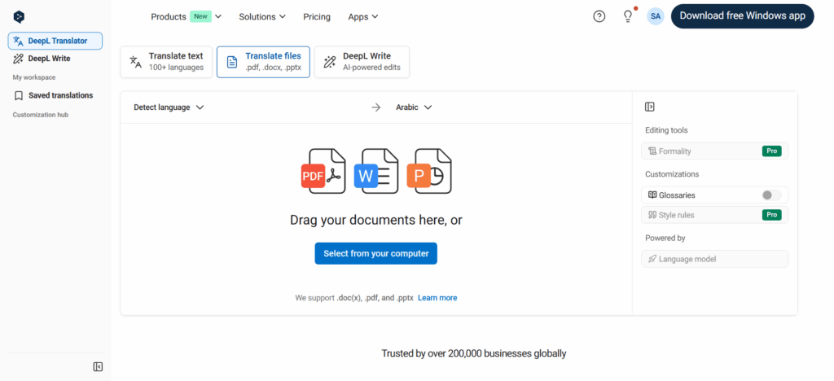
Task: Click the Word document file icon
Action: point(376,171)
